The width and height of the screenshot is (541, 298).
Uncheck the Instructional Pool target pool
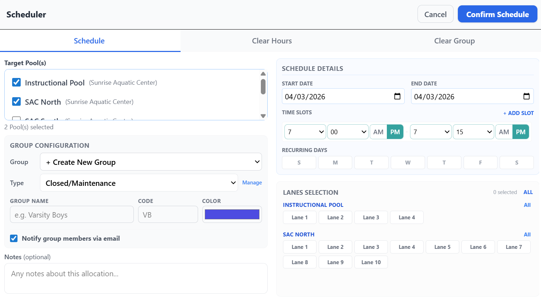tap(16, 82)
